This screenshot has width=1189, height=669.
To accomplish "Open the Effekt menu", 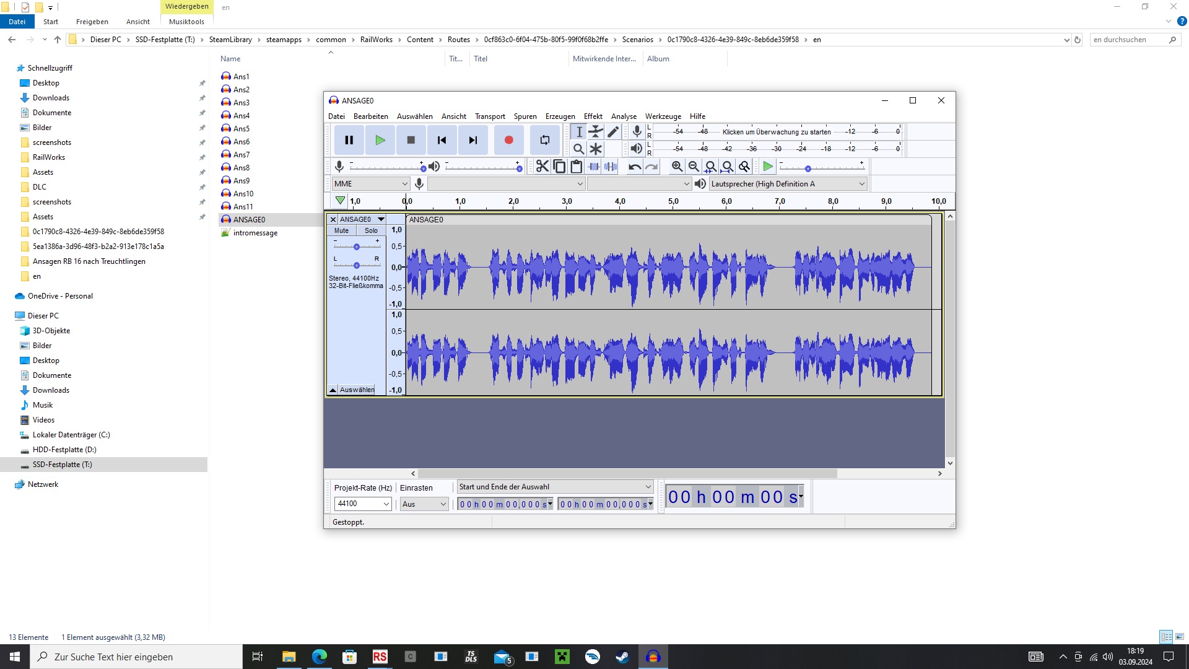I will 592,116.
